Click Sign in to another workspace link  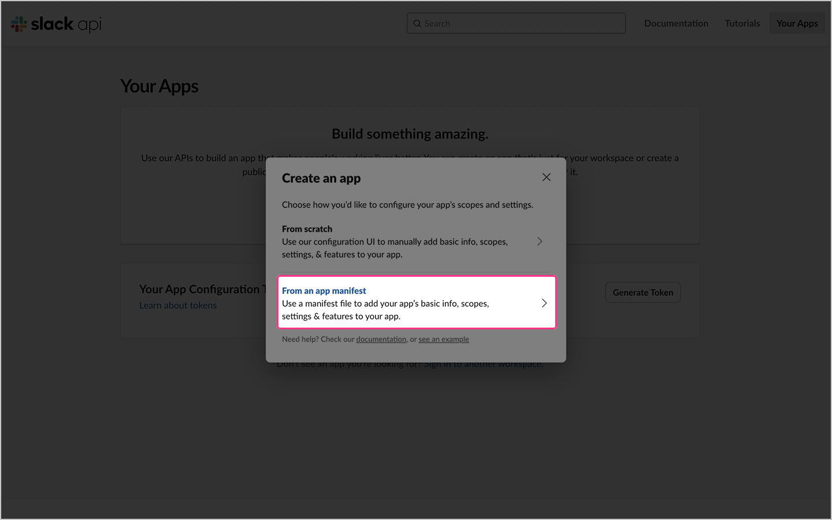point(483,365)
